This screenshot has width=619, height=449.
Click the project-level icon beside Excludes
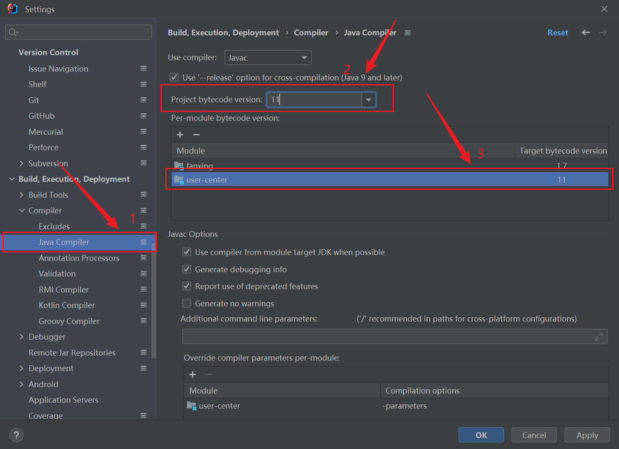[x=143, y=226]
